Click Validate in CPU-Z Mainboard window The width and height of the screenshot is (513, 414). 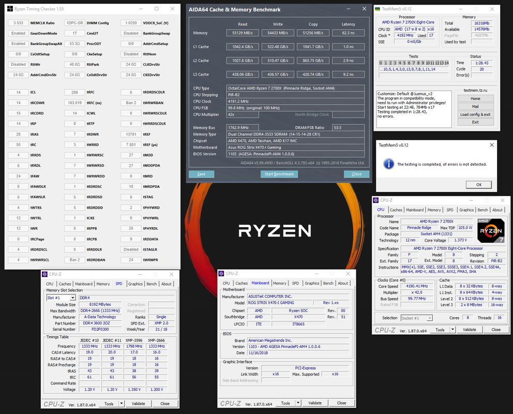click(315, 403)
